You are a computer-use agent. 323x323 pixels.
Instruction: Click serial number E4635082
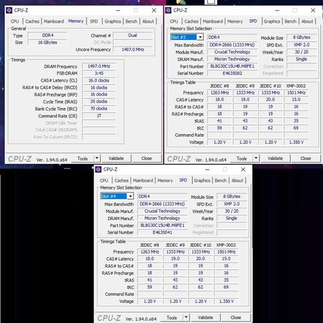point(233,73)
